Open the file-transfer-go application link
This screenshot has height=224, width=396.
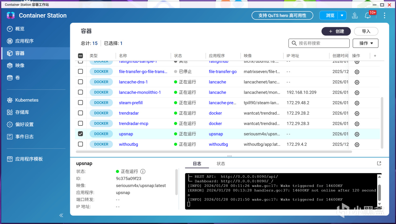(x=223, y=71)
